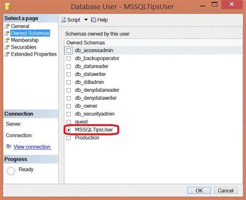This screenshot has height=200, width=246.
Task: Enable the db_datareader schema checkbox
Action: (x=69, y=66)
